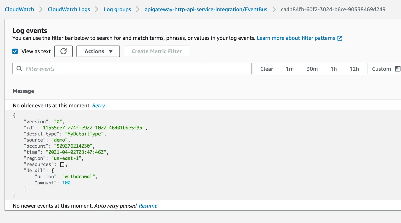Viewport: 401px width, 223px height.
Task: Select the 1m time range
Action: 290,69
